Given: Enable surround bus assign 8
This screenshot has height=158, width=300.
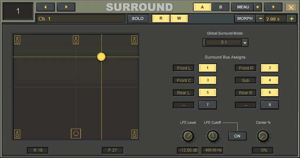Looking at the screenshot, I should point(270,105).
